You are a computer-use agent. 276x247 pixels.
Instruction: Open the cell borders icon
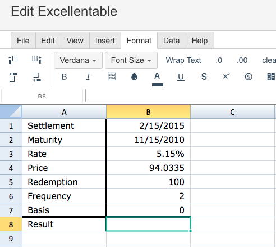tap(112, 77)
